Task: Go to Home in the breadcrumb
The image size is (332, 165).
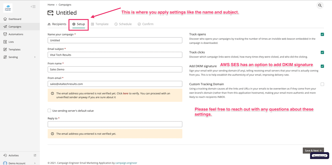Action: click(51, 5)
